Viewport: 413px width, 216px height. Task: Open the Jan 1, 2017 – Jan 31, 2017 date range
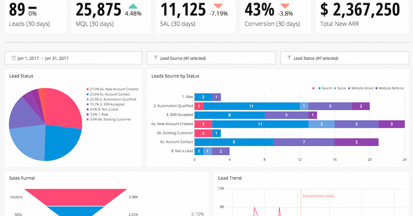pyautogui.click(x=73, y=58)
